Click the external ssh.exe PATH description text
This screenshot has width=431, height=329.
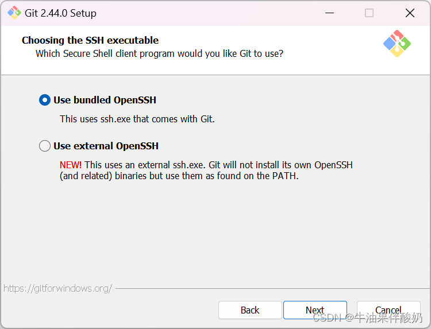[206, 171]
